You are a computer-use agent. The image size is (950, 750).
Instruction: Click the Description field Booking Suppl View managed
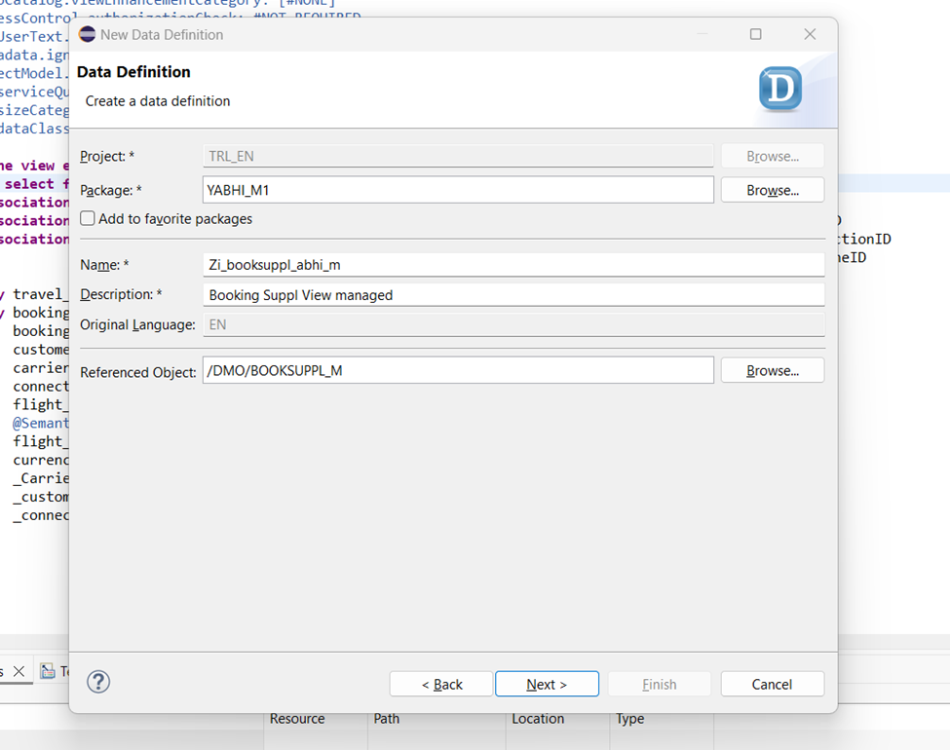coord(513,295)
